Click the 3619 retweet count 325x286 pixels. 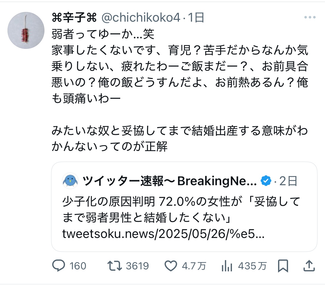[x=137, y=266]
